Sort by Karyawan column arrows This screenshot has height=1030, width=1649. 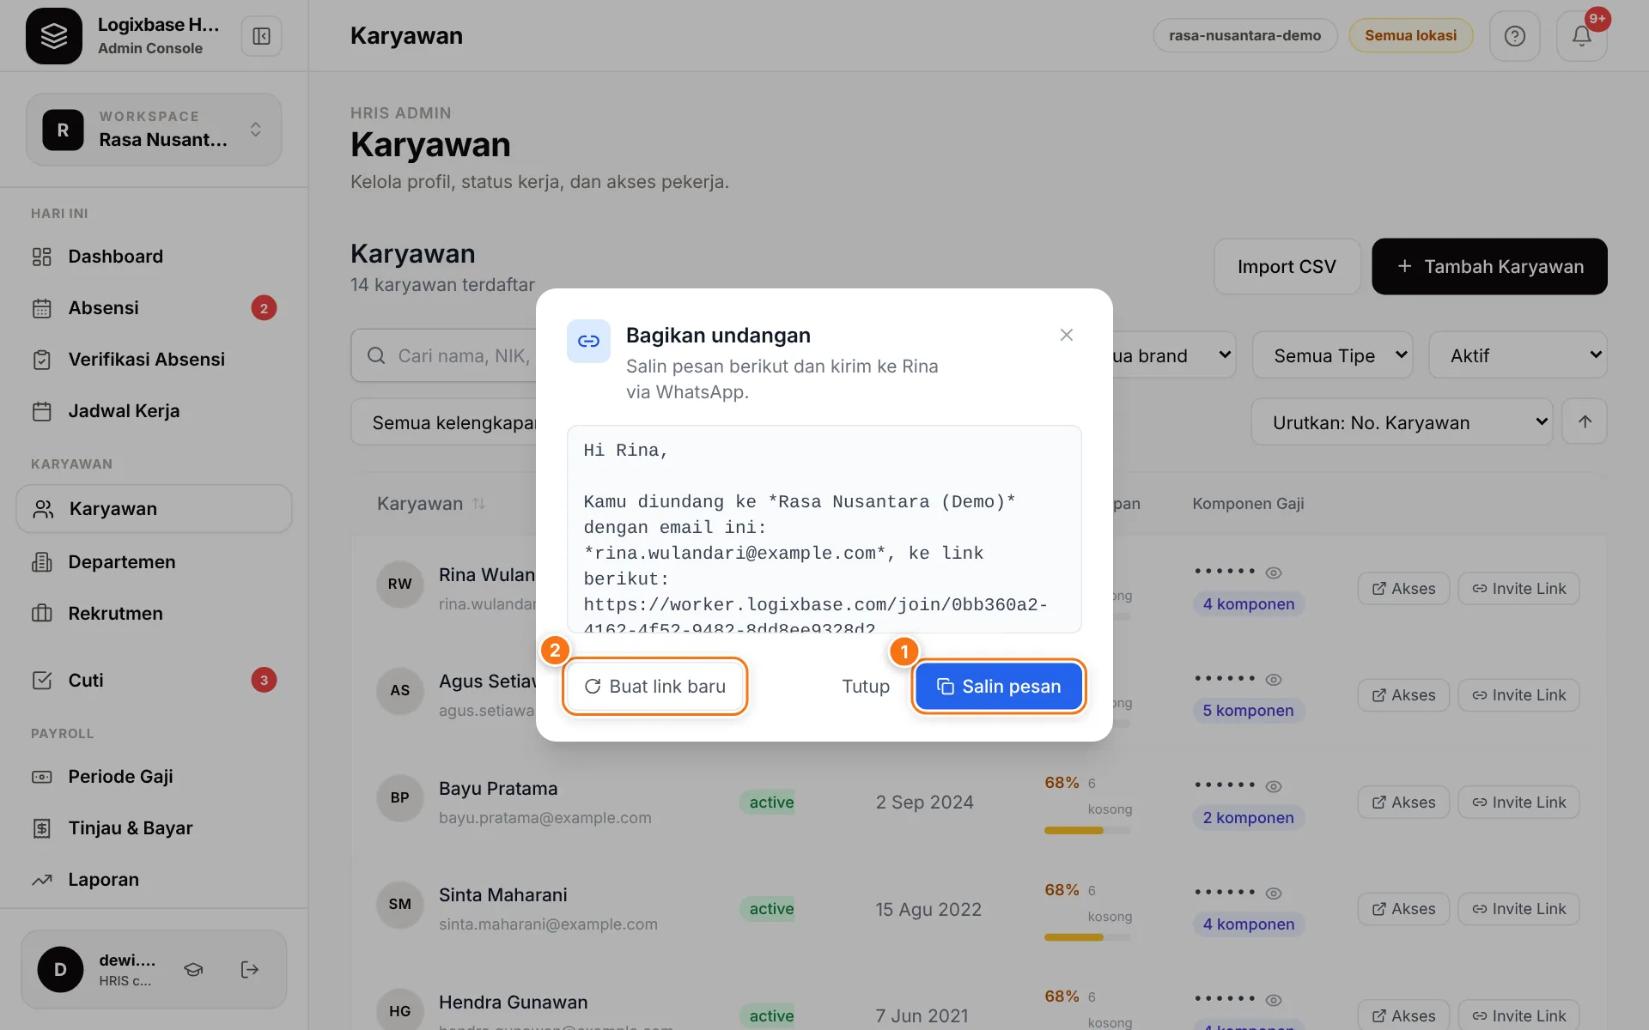click(x=479, y=504)
